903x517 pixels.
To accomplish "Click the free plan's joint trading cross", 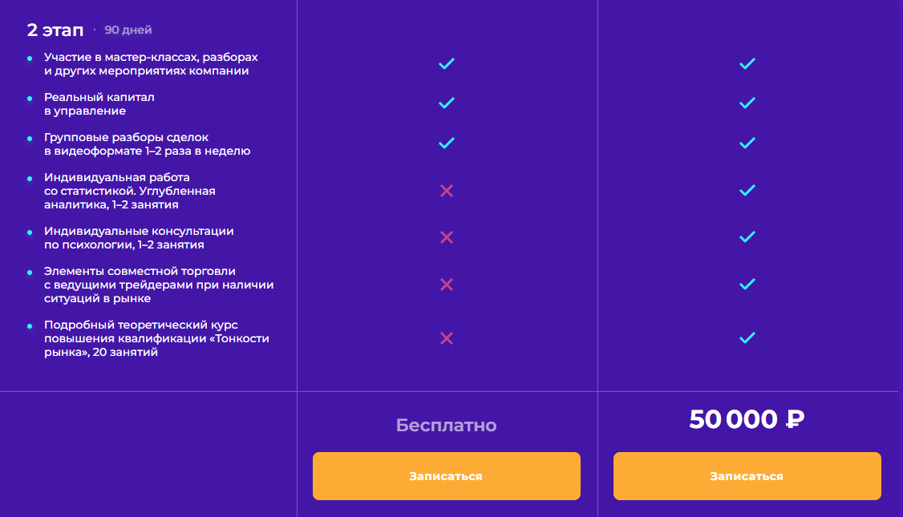I will pos(447,284).
